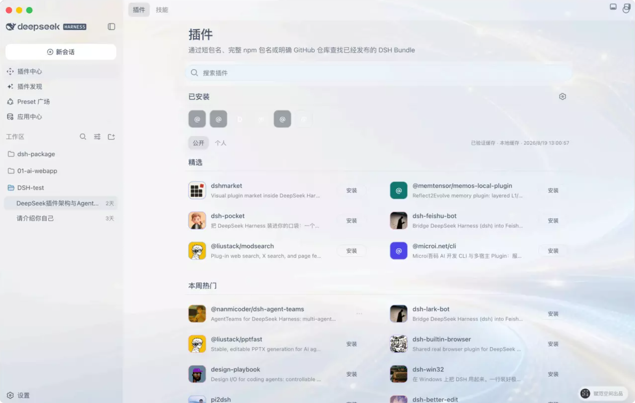Install the @microi.net/cli plugin
Viewport: 635px width, 403px height.
pyautogui.click(x=553, y=251)
